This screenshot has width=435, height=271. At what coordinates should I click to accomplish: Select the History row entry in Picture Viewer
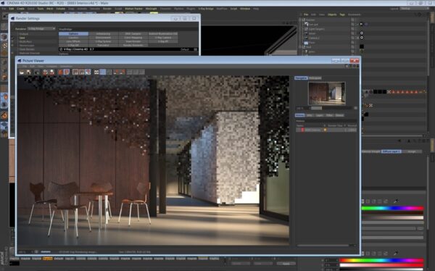[x=326, y=130]
